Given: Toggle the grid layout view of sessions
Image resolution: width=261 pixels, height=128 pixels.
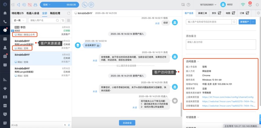Looking at the screenshot, I should click(x=69, y=21).
